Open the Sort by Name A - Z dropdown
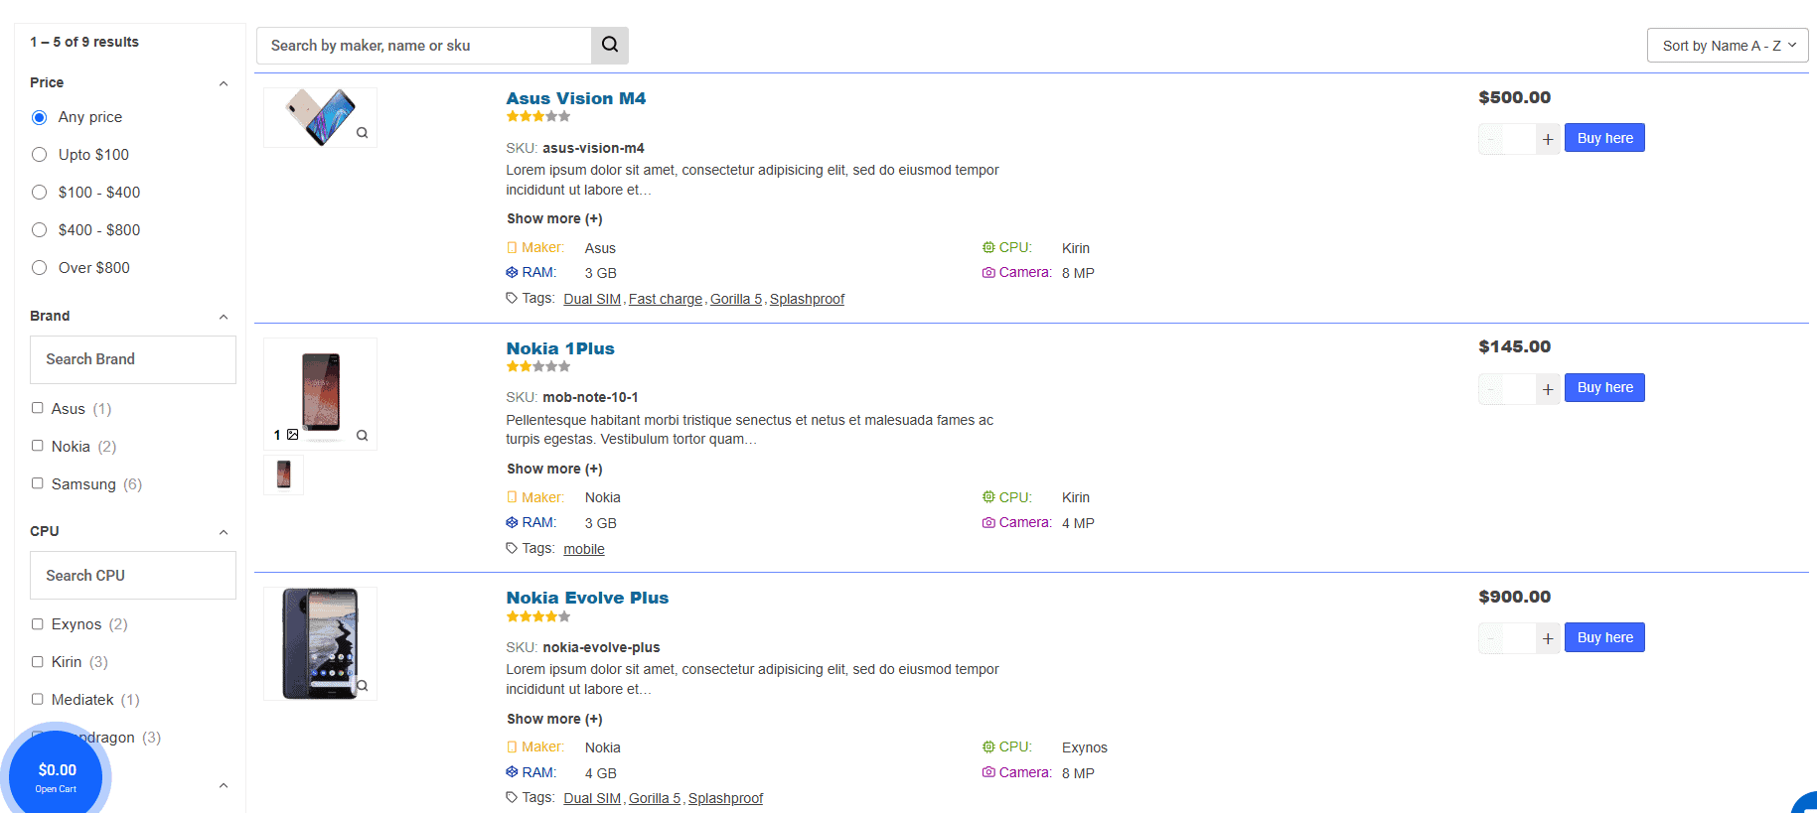Viewport: 1817px width, 813px height. [1727, 46]
